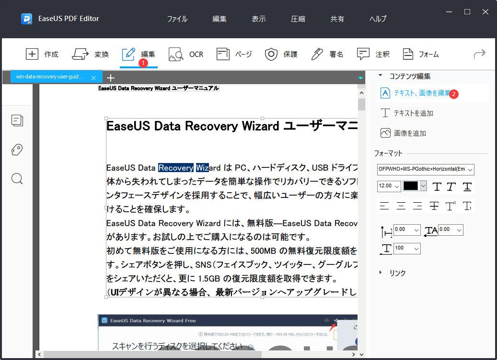Open the search panel in the left sidebar
This screenshot has height=360, width=497.
tap(17, 179)
